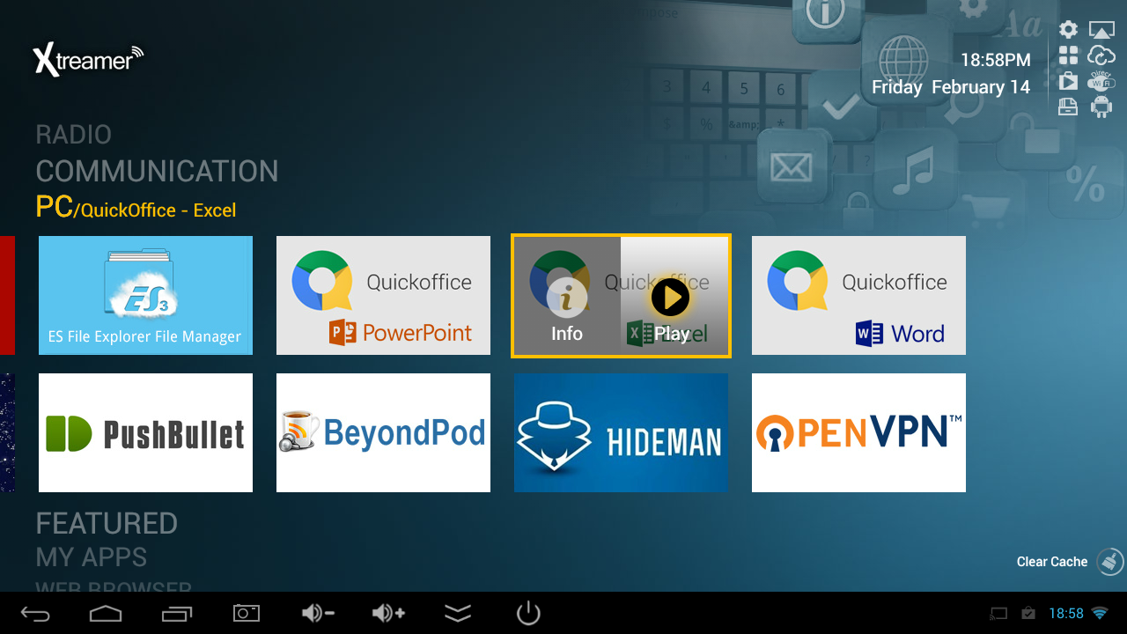This screenshot has width=1127, height=634.
Task: Open the OpenVPN app tile
Action: (858, 433)
